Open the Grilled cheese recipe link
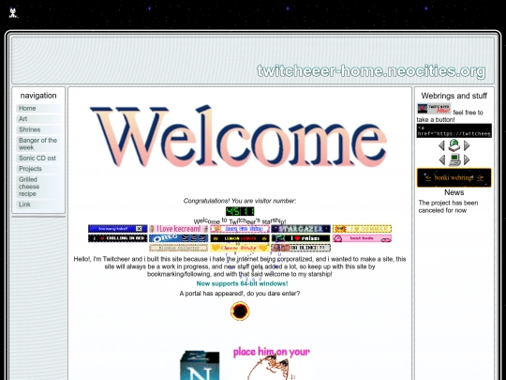The height and width of the screenshot is (380, 506). coord(38,187)
